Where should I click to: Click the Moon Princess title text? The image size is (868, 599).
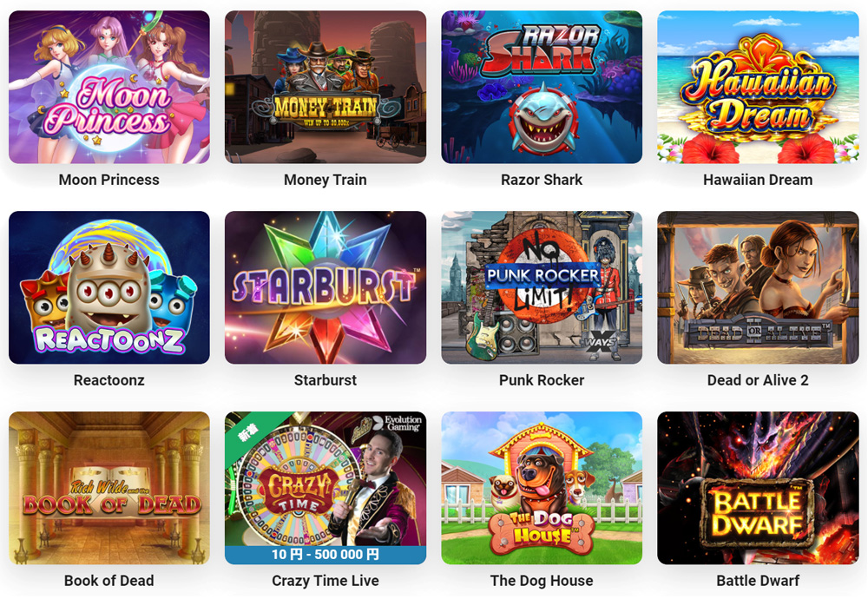(109, 180)
